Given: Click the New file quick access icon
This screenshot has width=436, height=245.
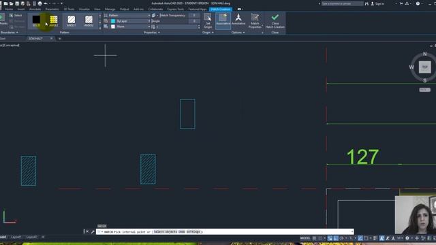Looking at the screenshot, I should click(x=5, y=3).
